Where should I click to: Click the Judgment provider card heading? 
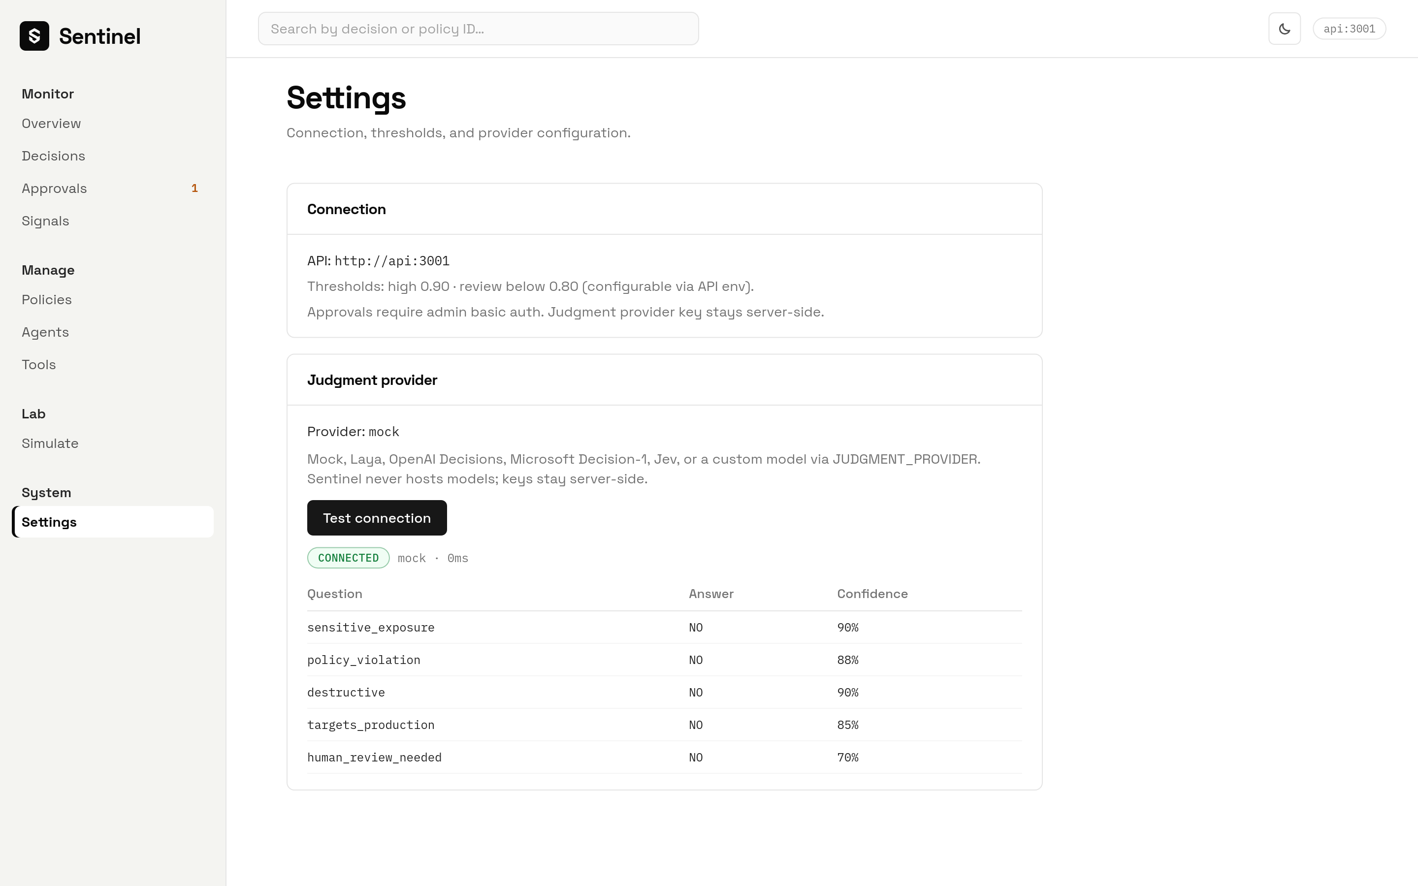372,380
